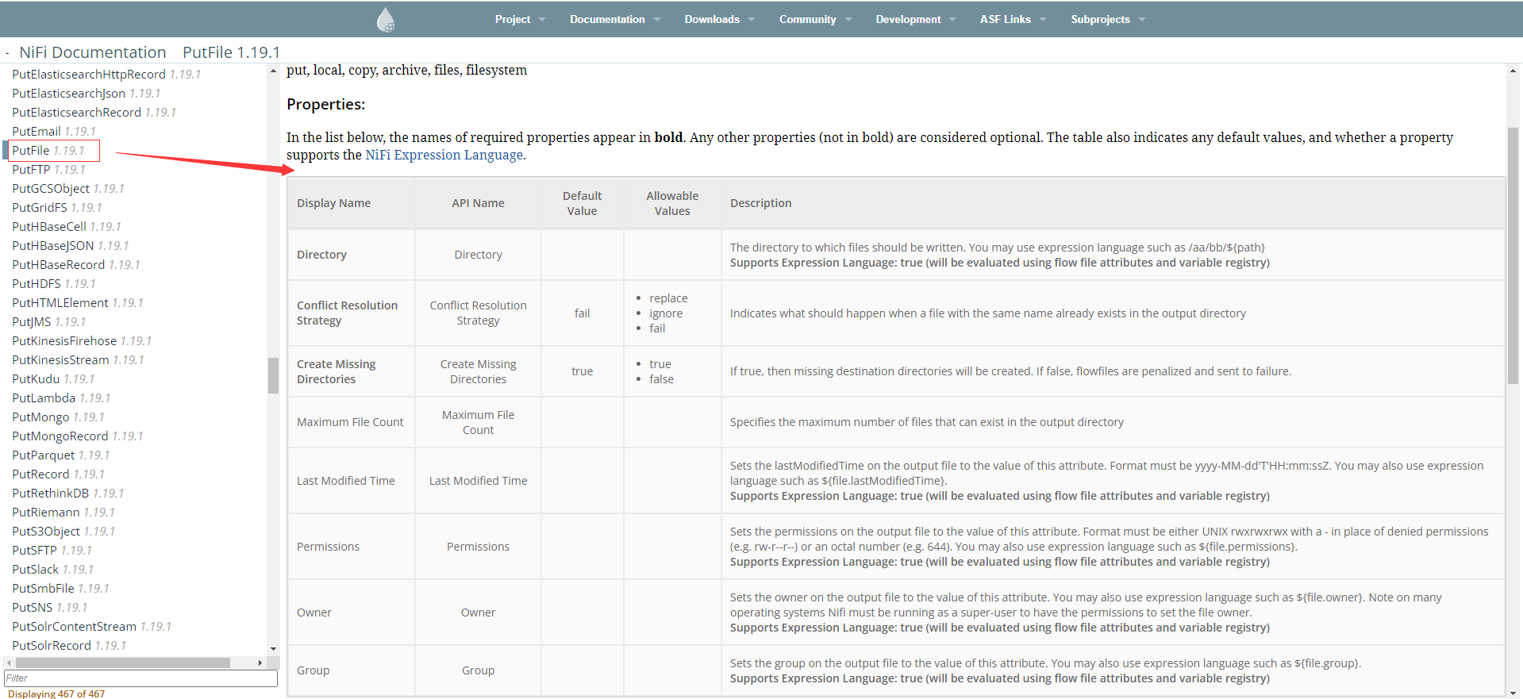
Task: Open PutSlack 1.19.1
Action: [x=53, y=570]
